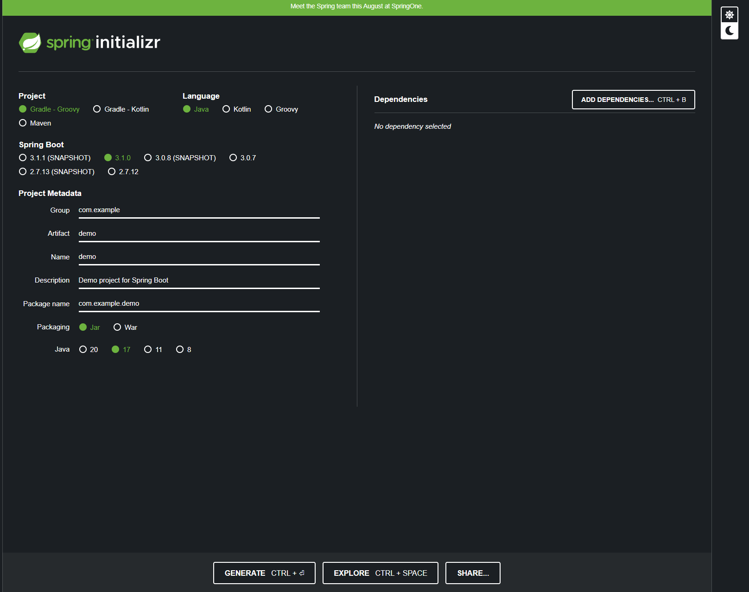Select Spring Boot 2.7.13 (SNAPSHOT)

[57, 172]
